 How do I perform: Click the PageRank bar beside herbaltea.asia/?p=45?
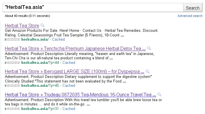[12, 86]
